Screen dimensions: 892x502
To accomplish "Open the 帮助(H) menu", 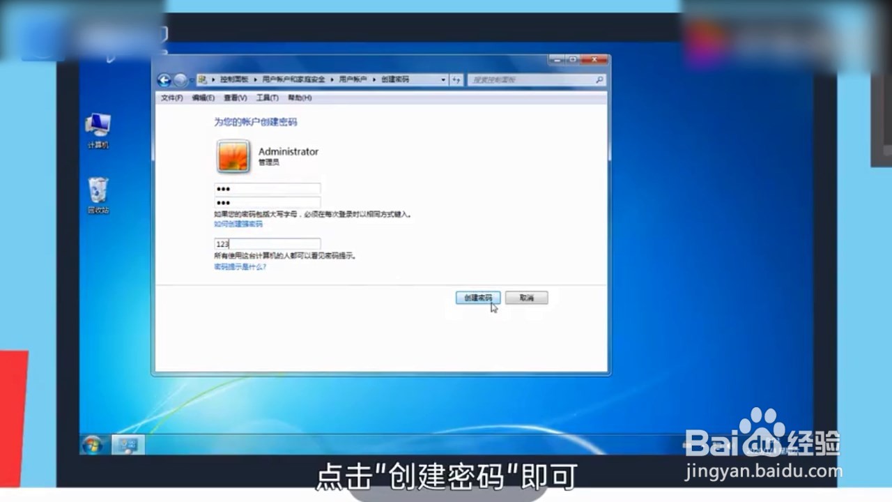I will tap(300, 98).
